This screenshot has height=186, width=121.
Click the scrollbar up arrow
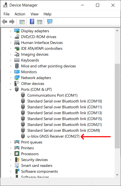click(x=117, y=31)
